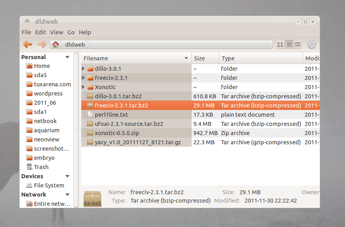Viewport: 345px width, 227px height.
Task: Sort by the Size column header
Action: (x=205, y=58)
